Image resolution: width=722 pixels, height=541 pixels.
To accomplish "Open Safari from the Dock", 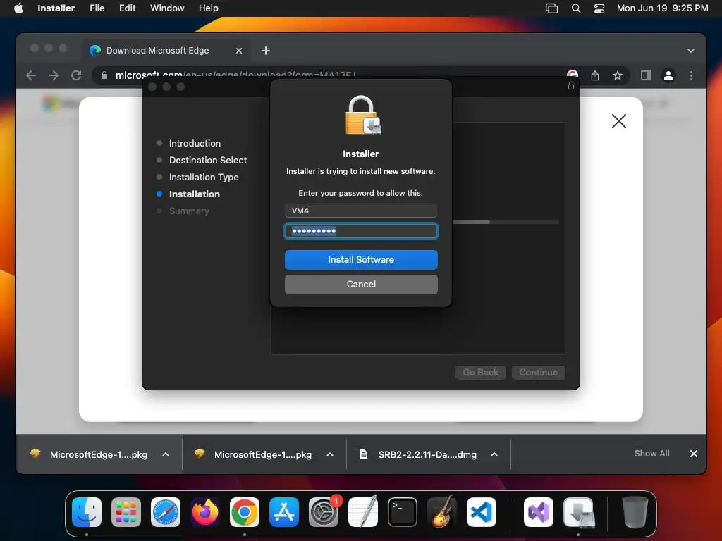I will [165, 512].
